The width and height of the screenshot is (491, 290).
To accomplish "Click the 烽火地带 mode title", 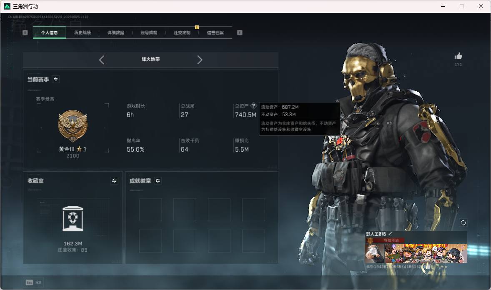I will coord(150,59).
